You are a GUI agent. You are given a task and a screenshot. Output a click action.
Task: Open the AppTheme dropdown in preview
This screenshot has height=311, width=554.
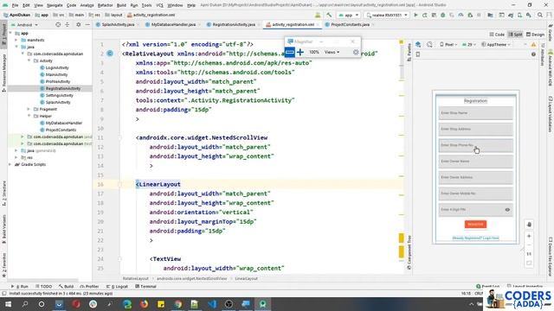(x=496, y=45)
